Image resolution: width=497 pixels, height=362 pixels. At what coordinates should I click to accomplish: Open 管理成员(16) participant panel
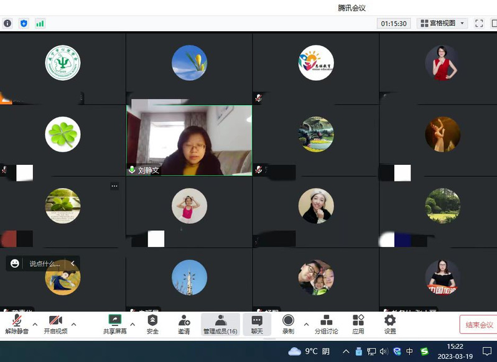[x=220, y=324]
